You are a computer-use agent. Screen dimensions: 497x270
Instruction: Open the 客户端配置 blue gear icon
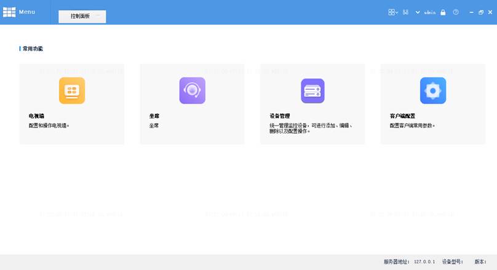coord(433,91)
